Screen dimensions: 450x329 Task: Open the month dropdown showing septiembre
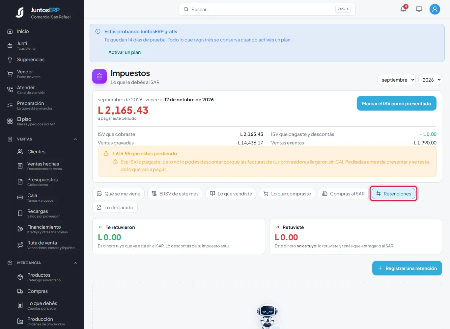click(x=397, y=80)
